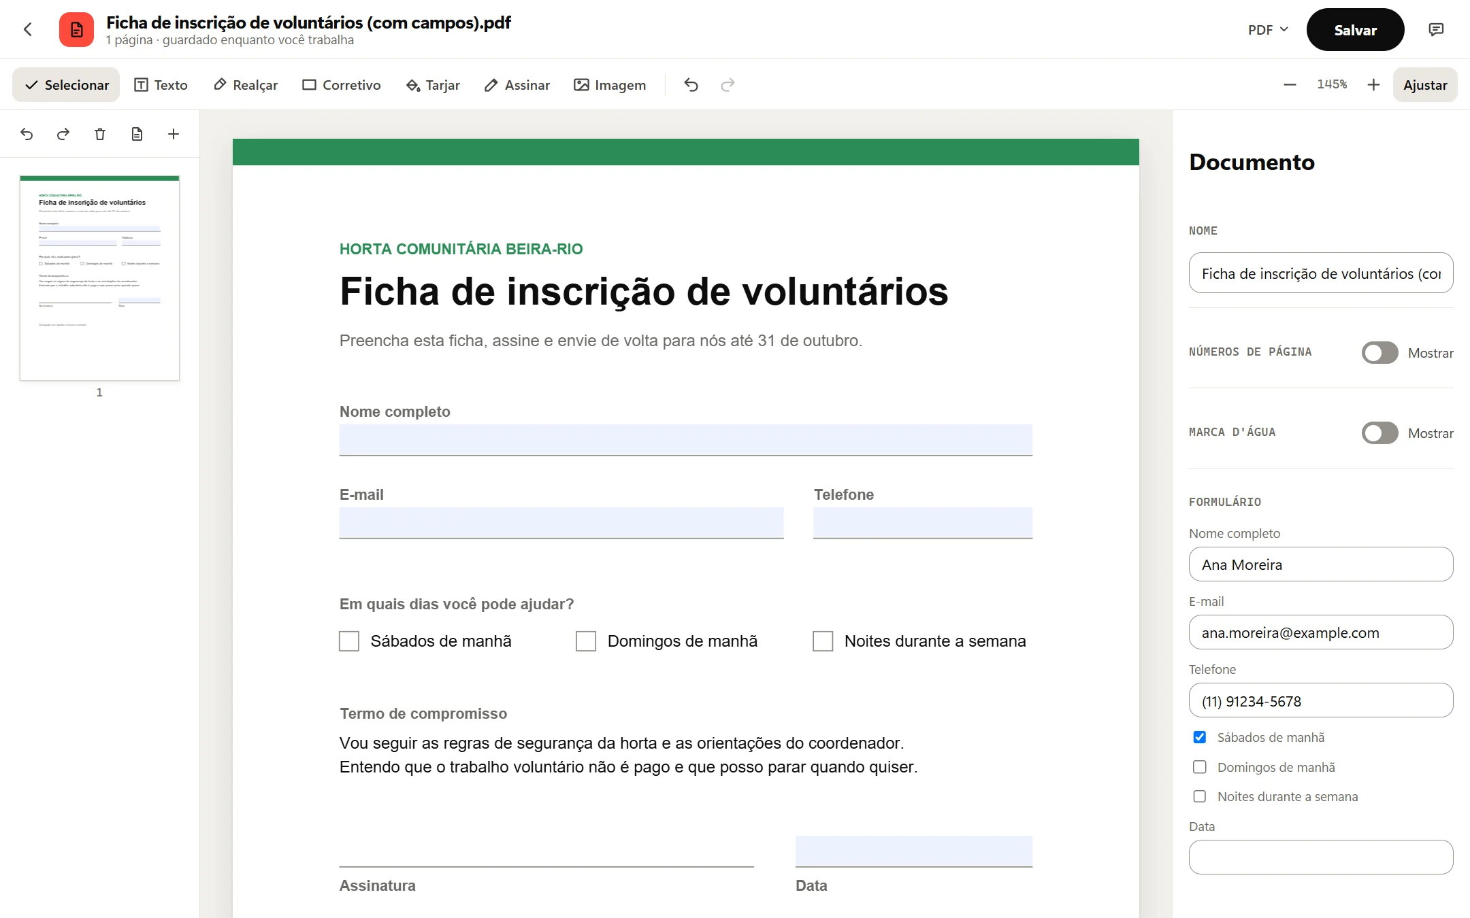Click the Data field on PDF page
The height and width of the screenshot is (918, 1470).
914,851
